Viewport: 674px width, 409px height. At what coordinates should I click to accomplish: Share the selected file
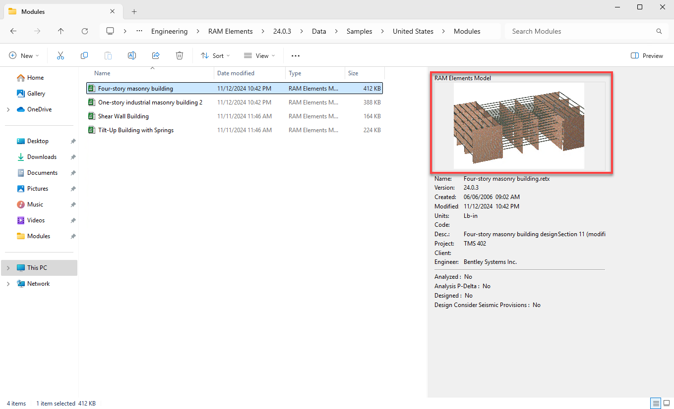click(x=156, y=55)
